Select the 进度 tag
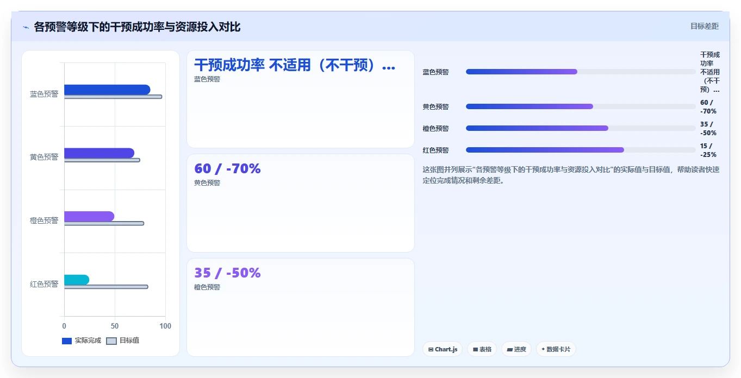This screenshot has width=741, height=378. (x=516, y=349)
